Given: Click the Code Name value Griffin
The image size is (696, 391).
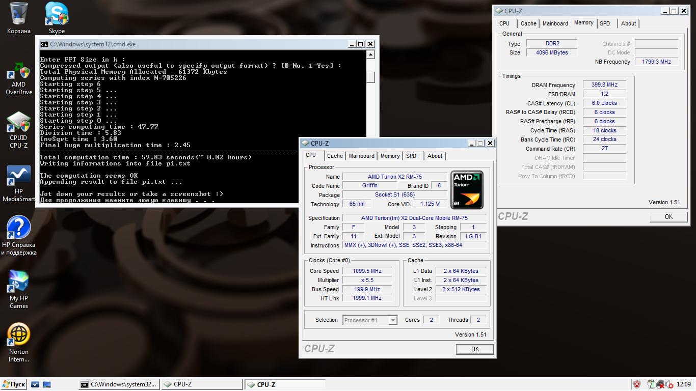Looking at the screenshot, I should point(370,186).
